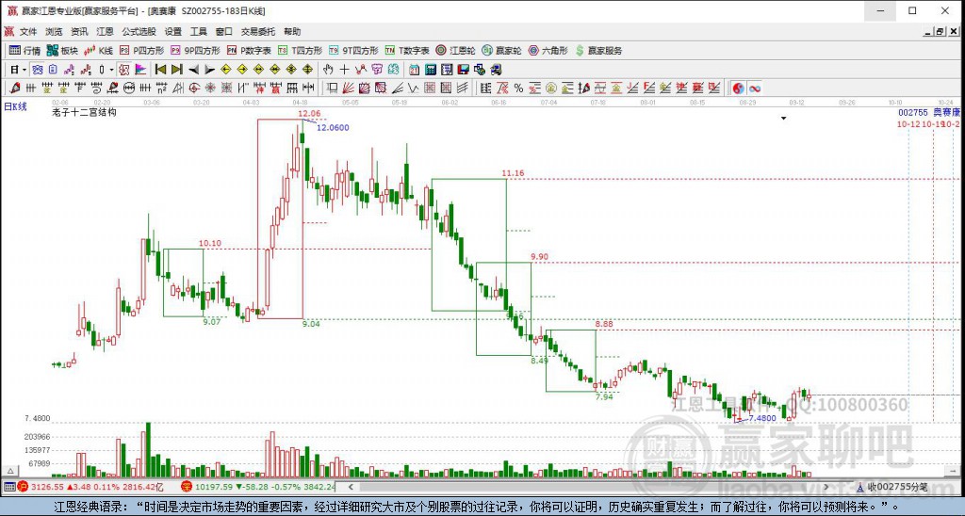Open the 9T四方形 tool

pos(353,51)
